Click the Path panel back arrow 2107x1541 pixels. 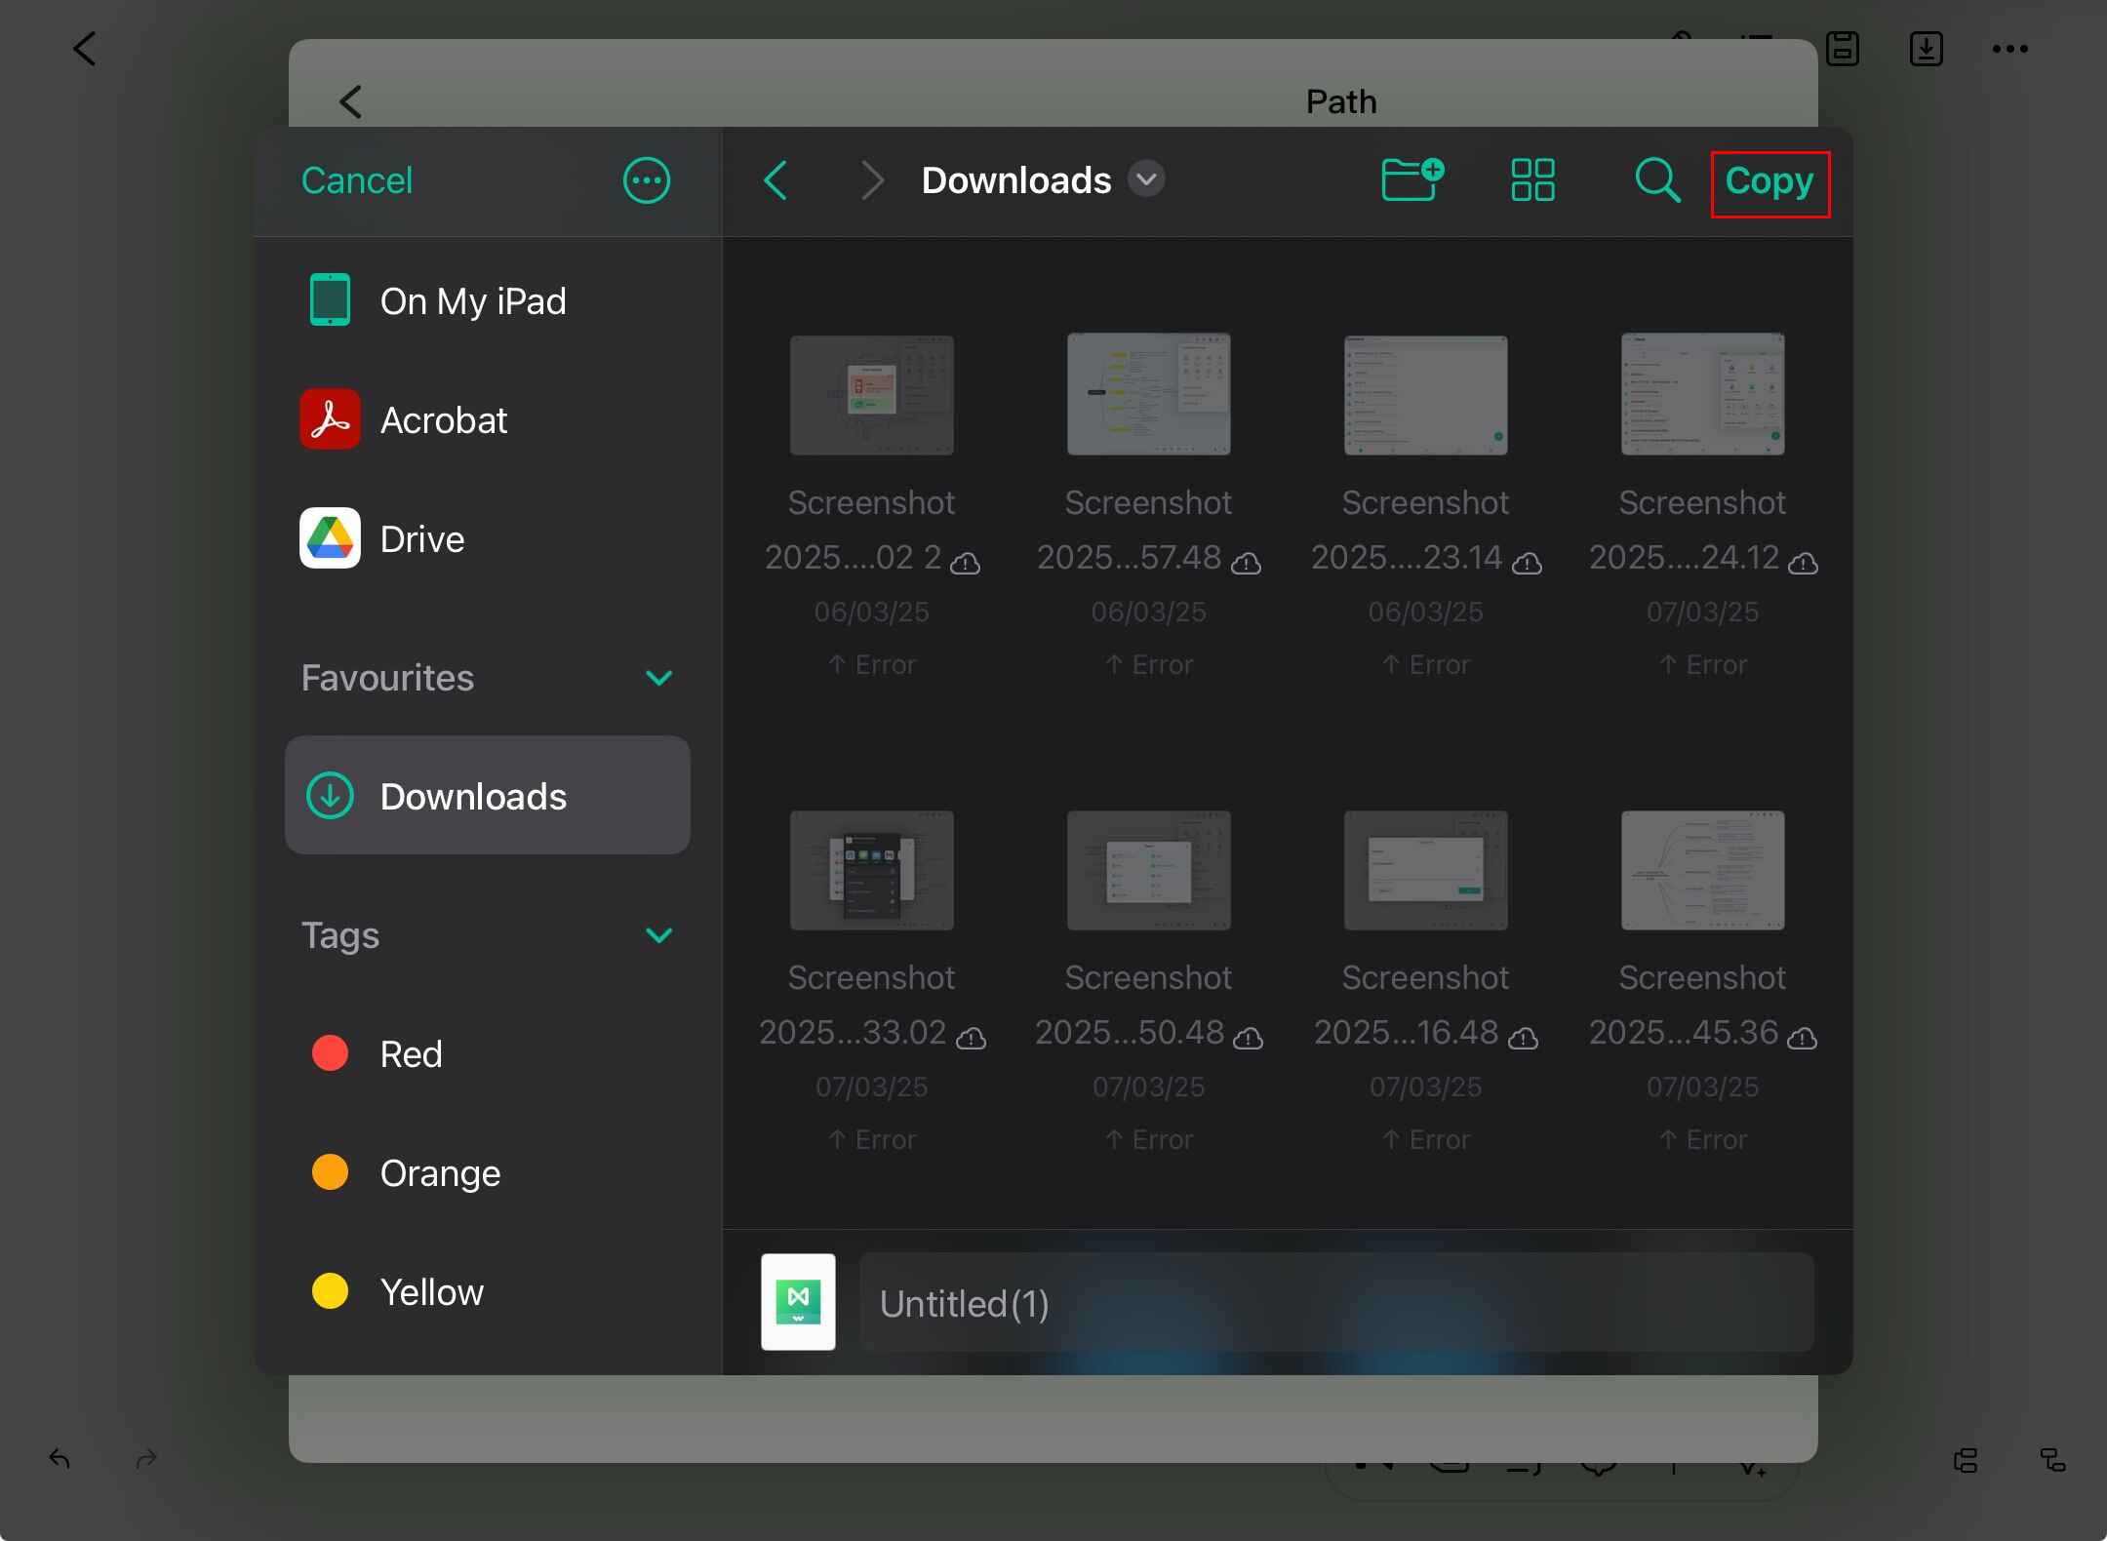coord(351,101)
